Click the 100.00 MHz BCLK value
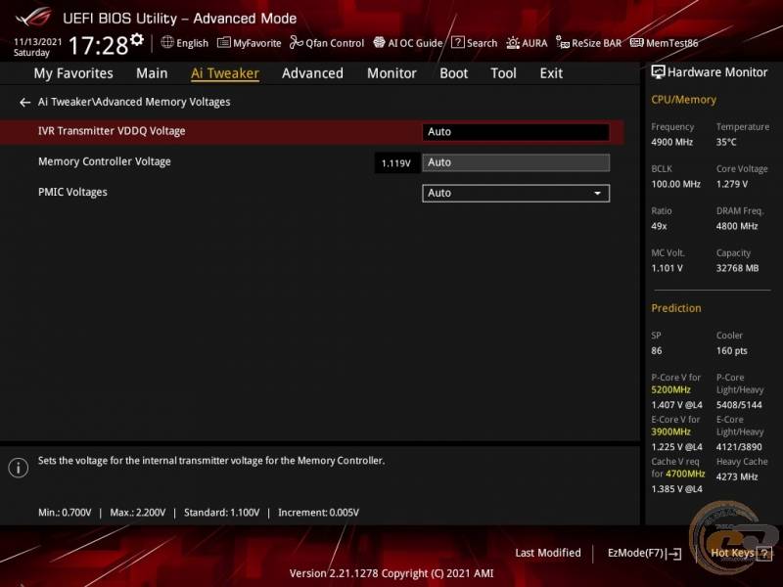Viewport: 783px width, 587px height. tap(675, 184)
